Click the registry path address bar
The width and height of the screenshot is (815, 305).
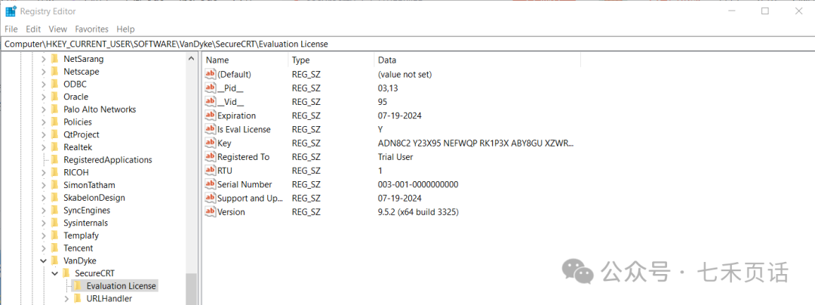point(407,44)
